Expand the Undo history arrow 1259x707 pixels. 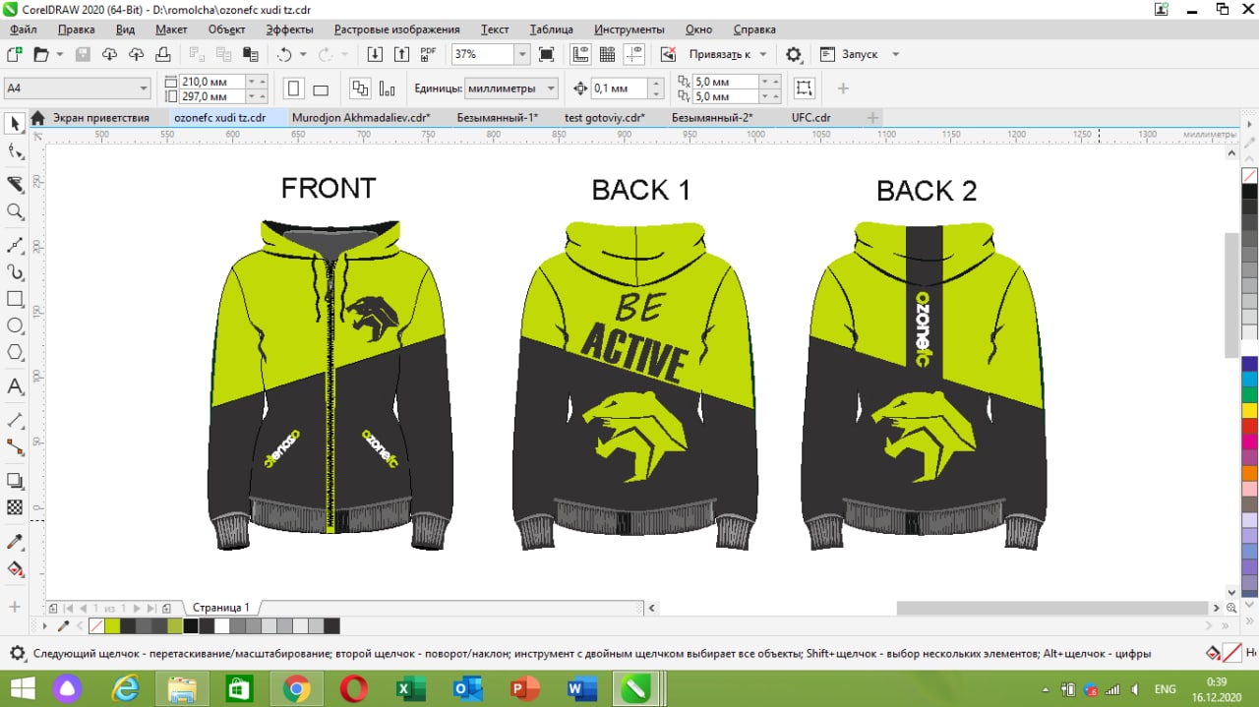303,54
